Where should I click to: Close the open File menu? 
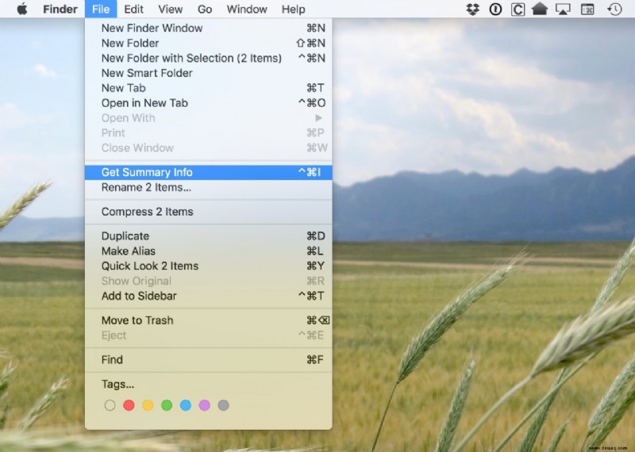pos(101,9)
